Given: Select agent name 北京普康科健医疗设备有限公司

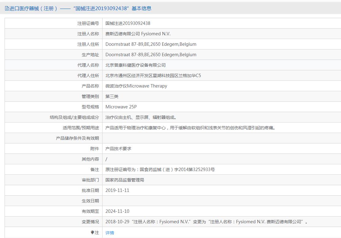Looking at the screenshot, I should [x=135, y=65].
